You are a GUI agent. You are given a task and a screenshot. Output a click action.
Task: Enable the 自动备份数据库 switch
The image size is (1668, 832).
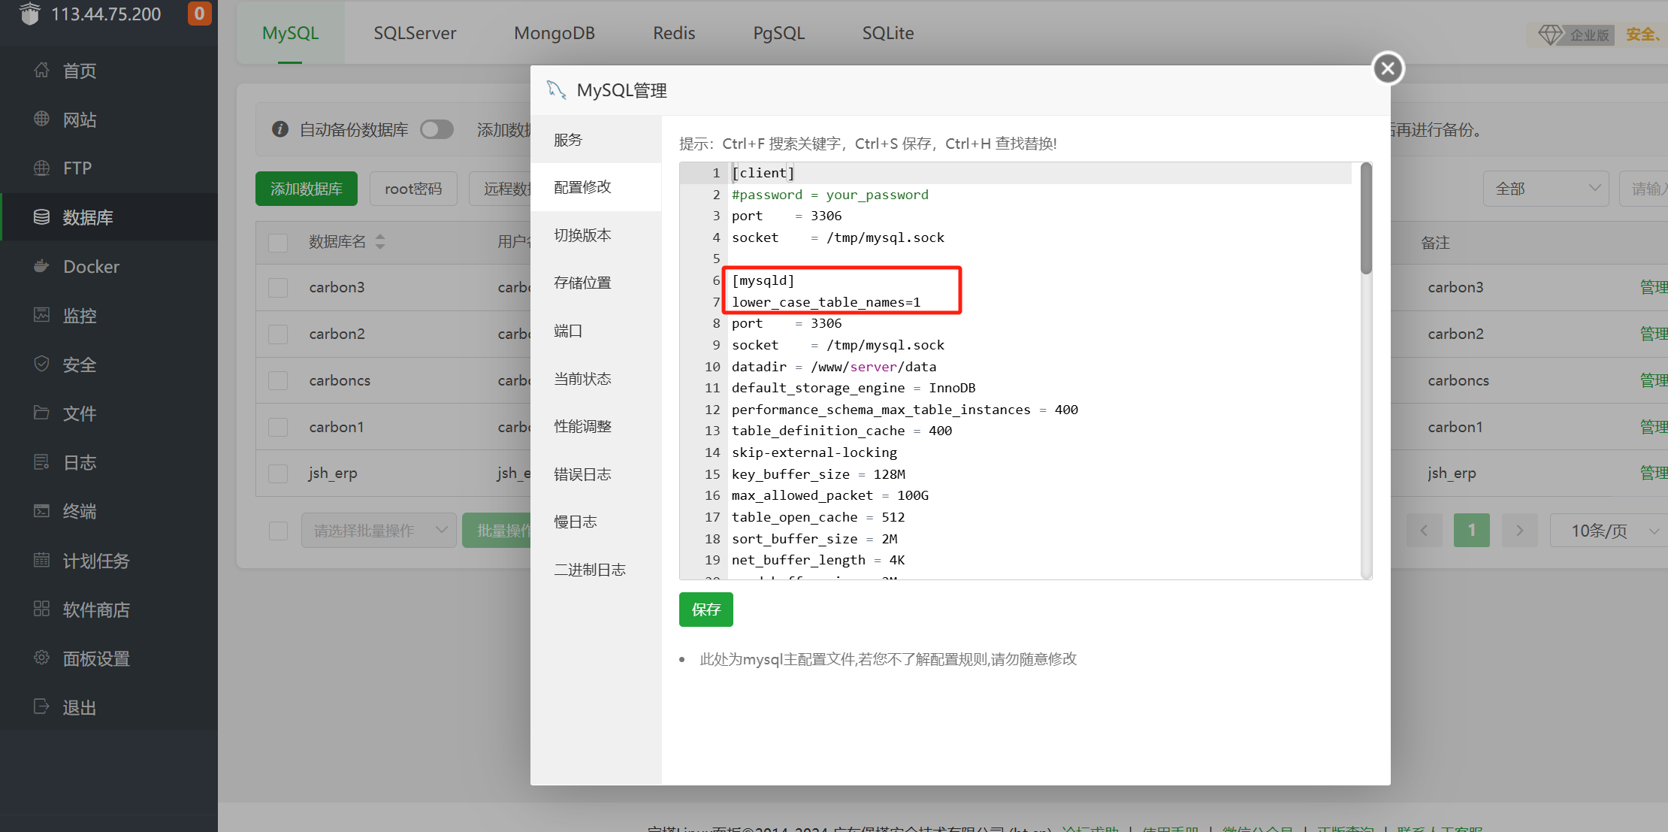437,129
